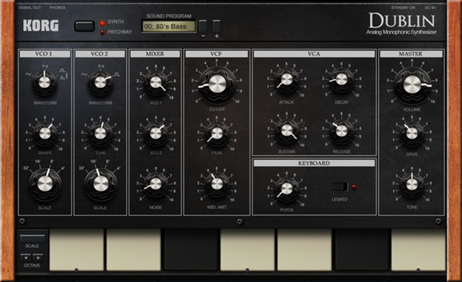
Task: Click the Keyboard Porta knob
Action: tap(287, 188)
